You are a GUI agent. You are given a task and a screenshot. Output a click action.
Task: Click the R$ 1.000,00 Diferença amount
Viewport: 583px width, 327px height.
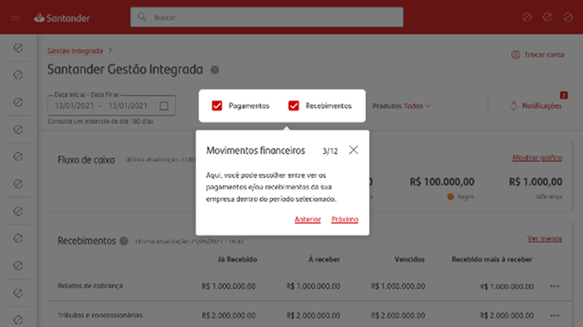(535, 182)
